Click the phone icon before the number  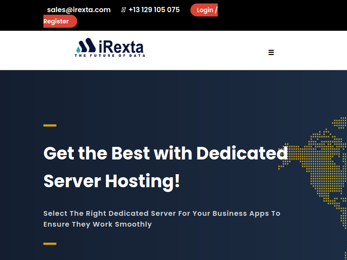124,10
